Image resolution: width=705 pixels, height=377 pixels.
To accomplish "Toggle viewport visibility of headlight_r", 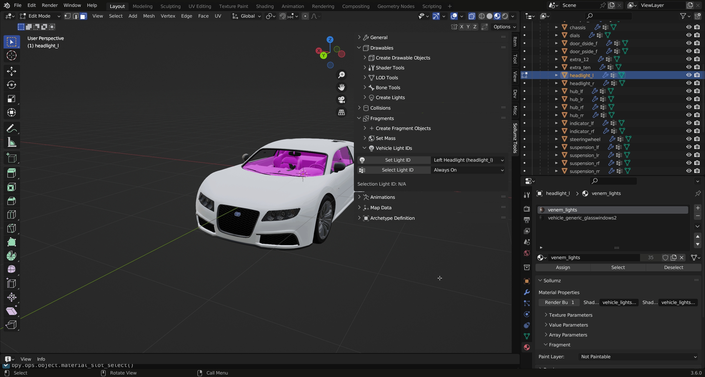I will 688,83.
